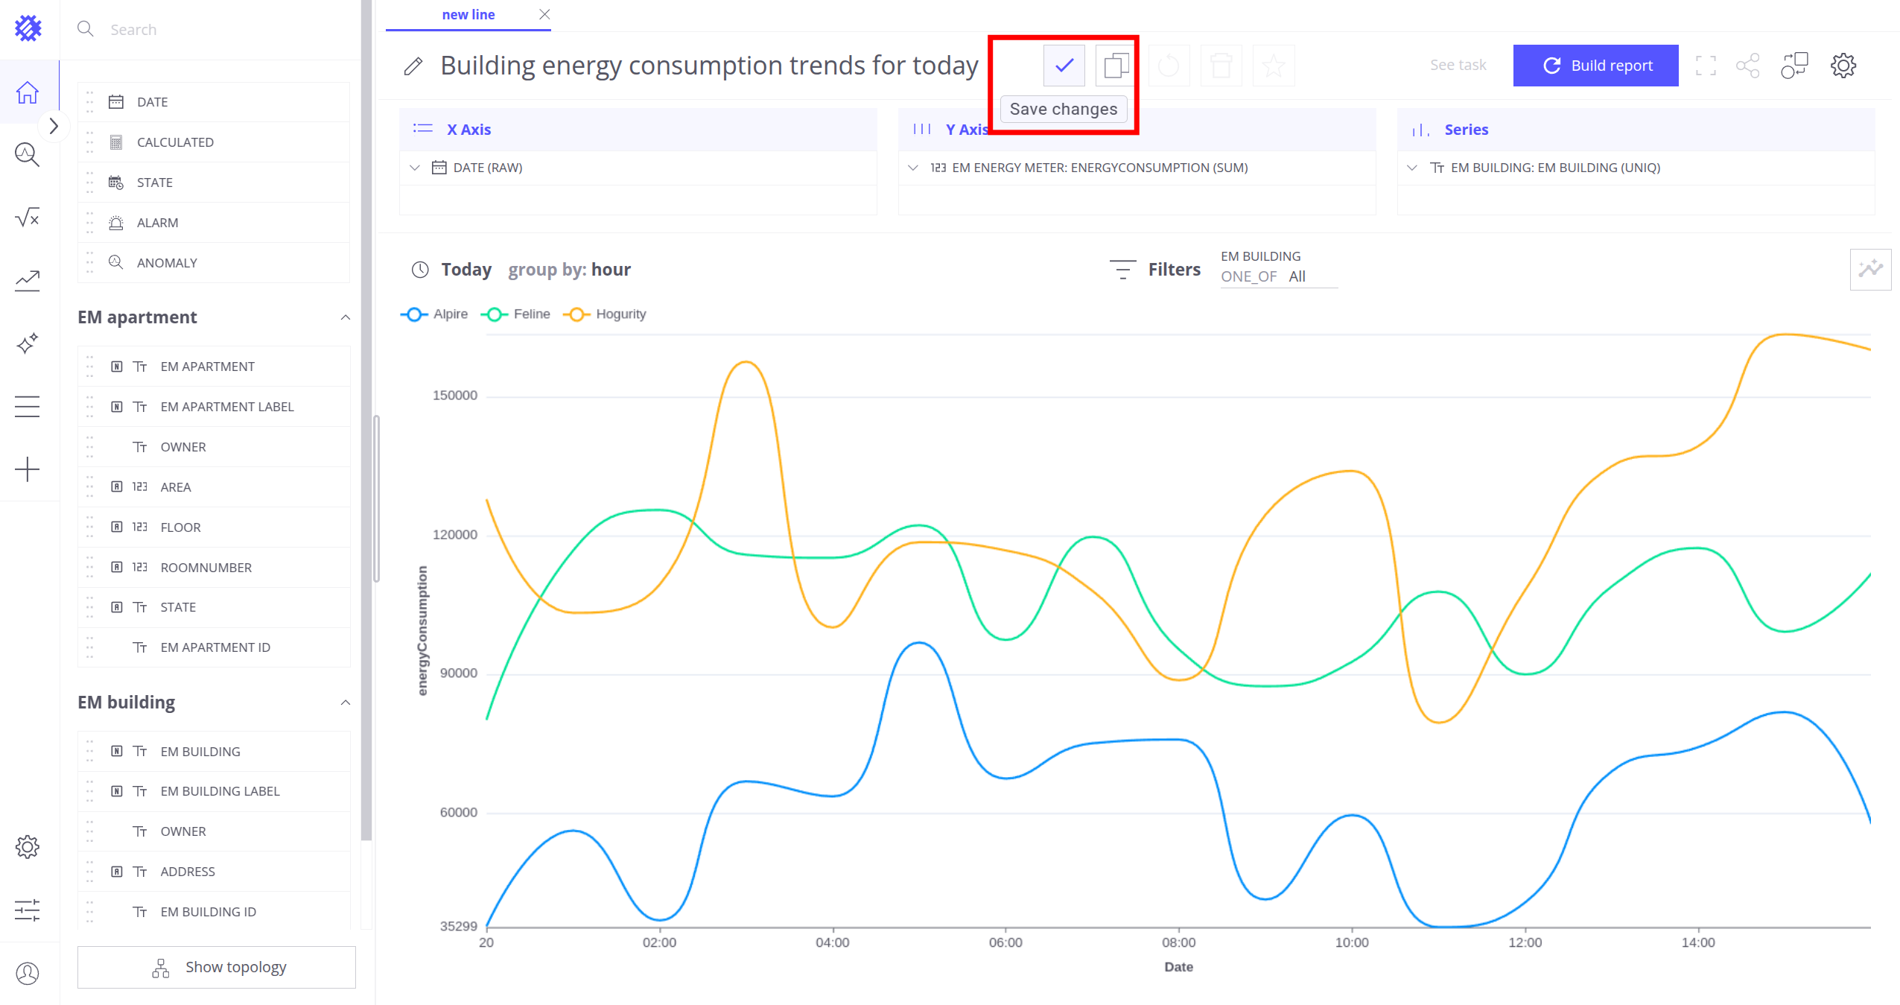Open the share icon in header
The height and width of the screenshot is (1005, 1900).
point(1747,66)
